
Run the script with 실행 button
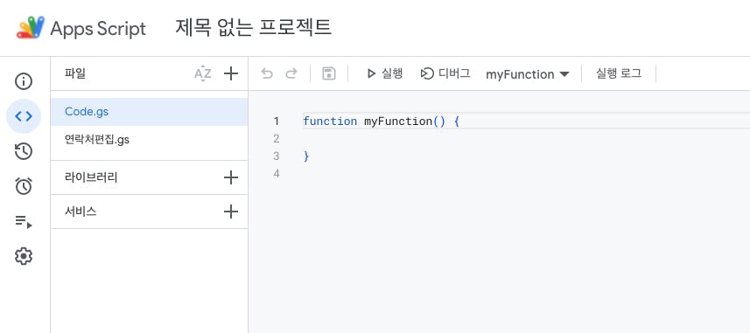[384, 73]
